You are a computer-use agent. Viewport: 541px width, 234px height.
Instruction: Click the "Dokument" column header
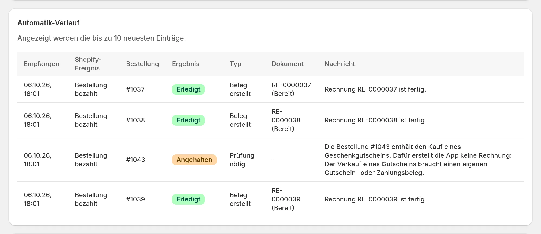(x=288, y=64)
